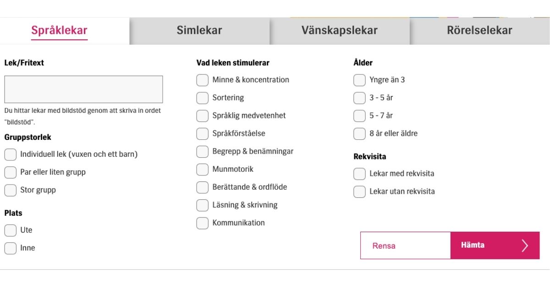Switch to the Simlekar tab
The image size is (550, 287).
pos(199,31)
